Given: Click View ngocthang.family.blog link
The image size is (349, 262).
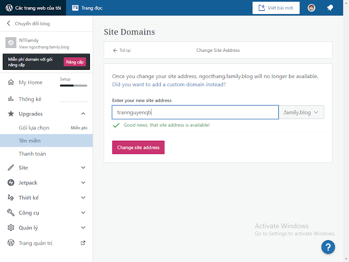Looking at the screenshot, I should tap(44, 47).
